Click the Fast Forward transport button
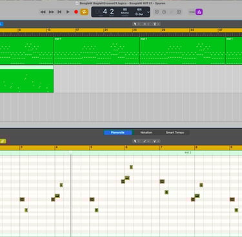Viewport: 242px width, 237px height. click(x=51, y=12)
